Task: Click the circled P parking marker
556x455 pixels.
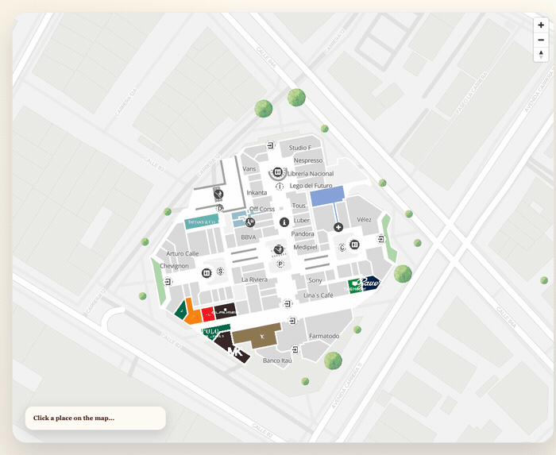Action: point(280,264)
